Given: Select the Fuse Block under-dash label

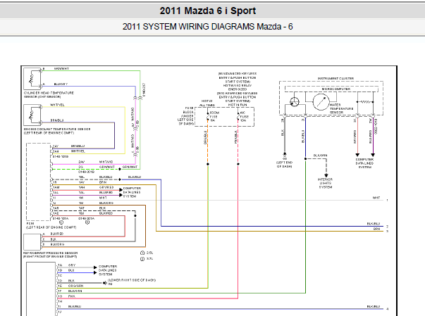Looking at the screenshot, I should [x=186, y=116].
